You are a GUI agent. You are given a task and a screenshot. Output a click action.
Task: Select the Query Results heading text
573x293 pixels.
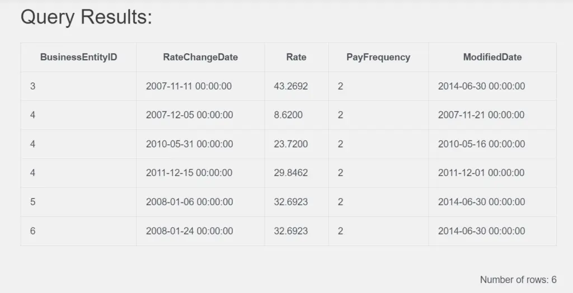pos(86,17)
